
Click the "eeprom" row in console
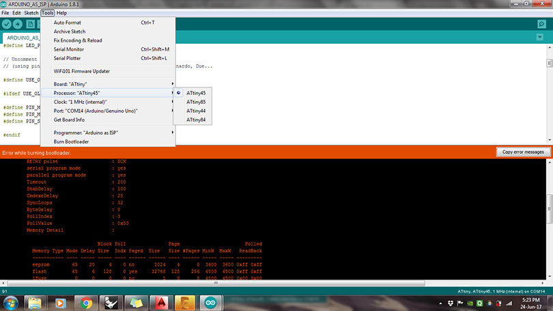[x=147, y=265]
